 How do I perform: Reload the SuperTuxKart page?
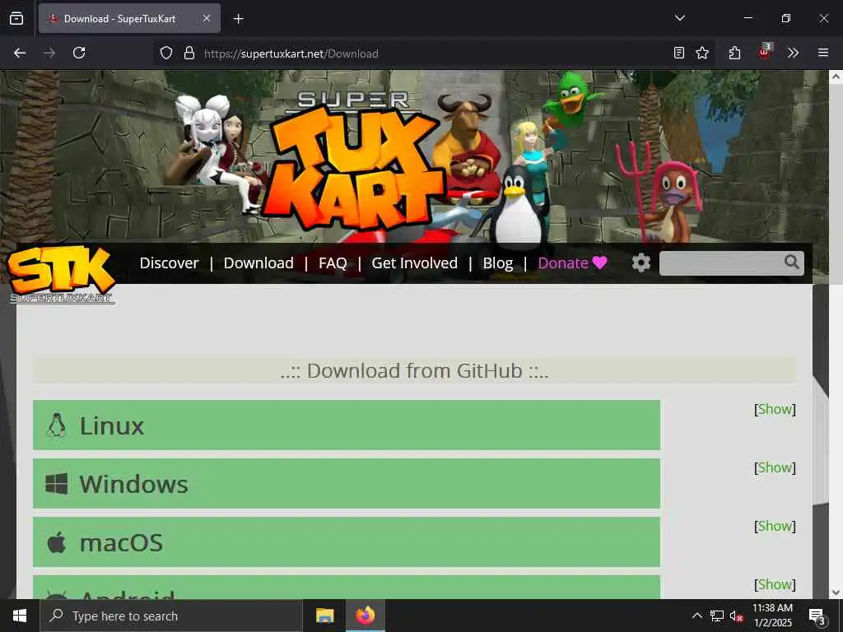[x=79, y=53]
